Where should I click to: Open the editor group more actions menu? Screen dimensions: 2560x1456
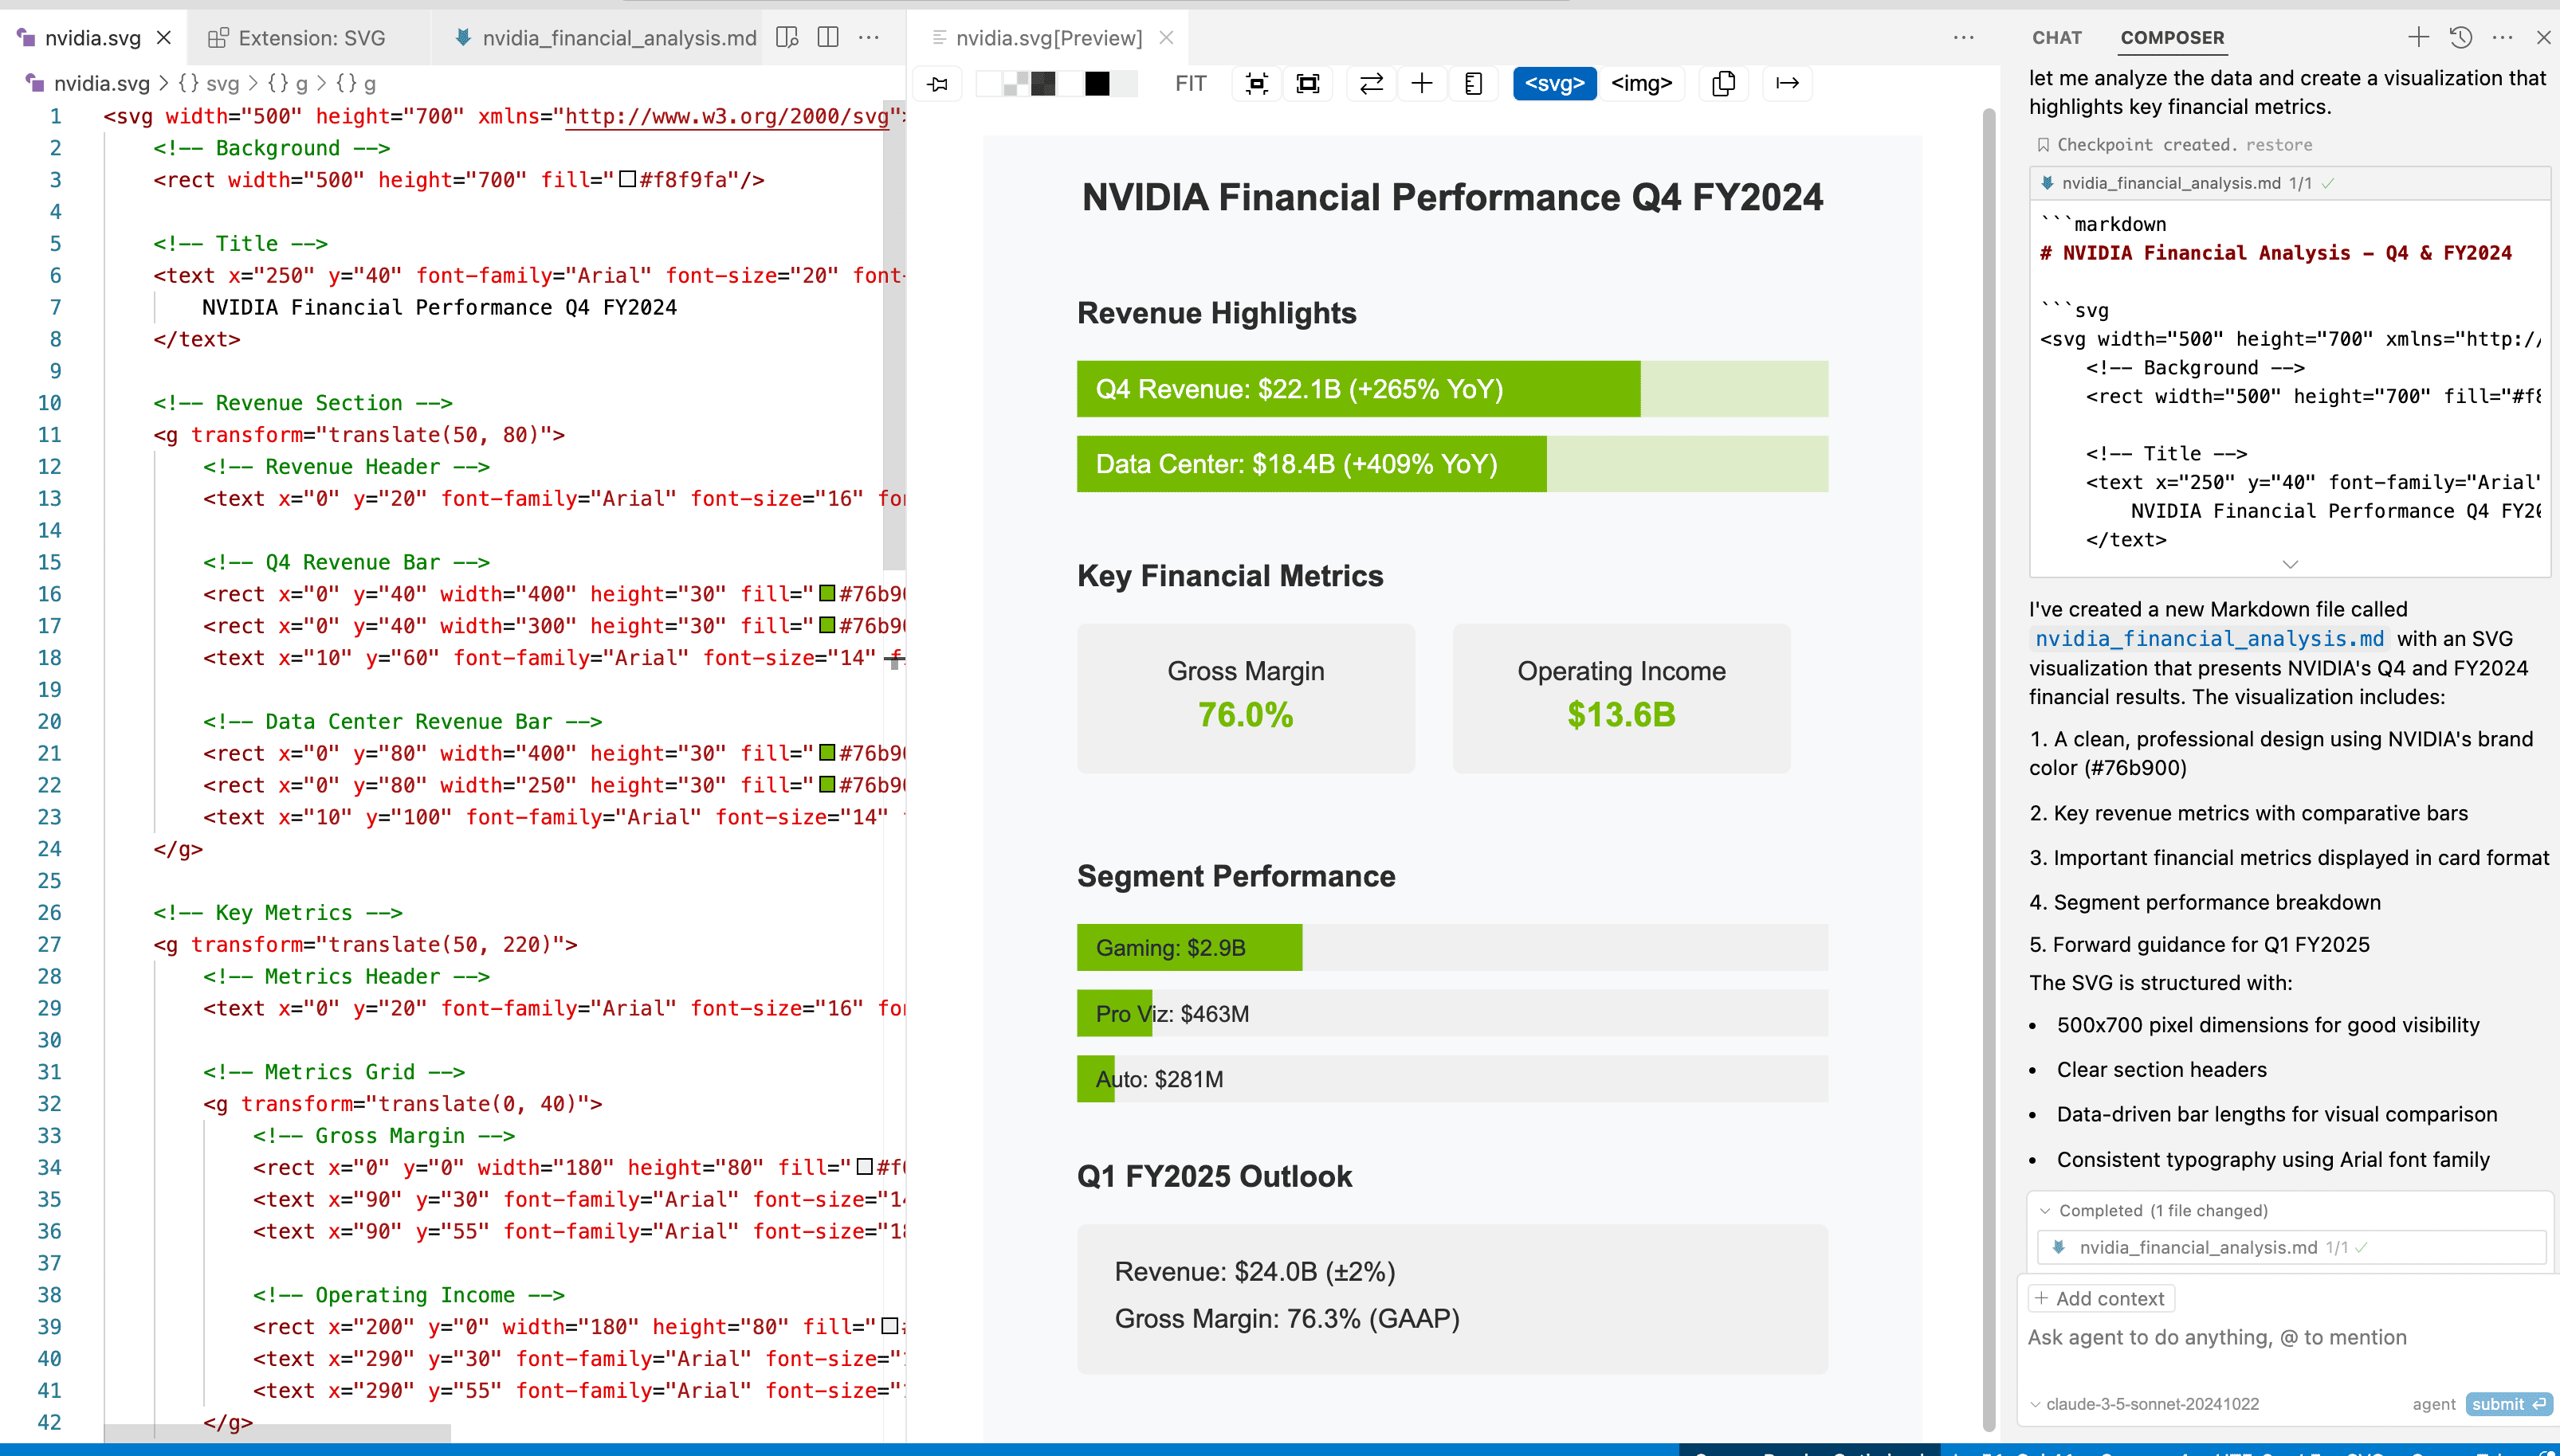[x=870, y=38]
